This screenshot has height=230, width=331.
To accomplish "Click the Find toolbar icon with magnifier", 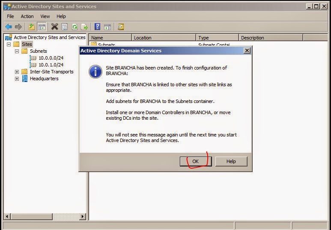I will (121, 27).
